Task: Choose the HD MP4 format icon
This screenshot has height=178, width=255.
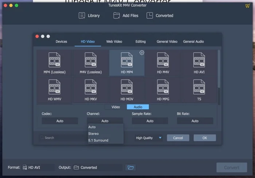Action: (127, 60)
